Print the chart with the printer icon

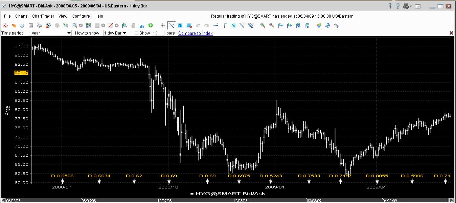pos(40,25)
